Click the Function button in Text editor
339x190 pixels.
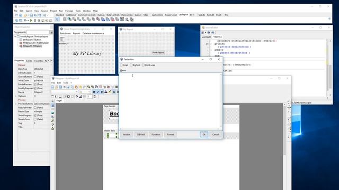click(x=156, y=135)
